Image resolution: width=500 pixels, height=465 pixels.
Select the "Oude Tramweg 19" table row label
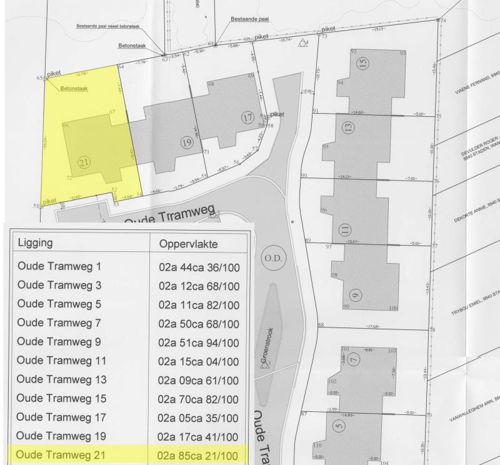pos(61,436)
